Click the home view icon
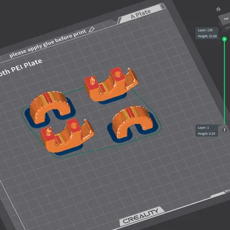The image size is (230, 230). [x=218, y=9]
